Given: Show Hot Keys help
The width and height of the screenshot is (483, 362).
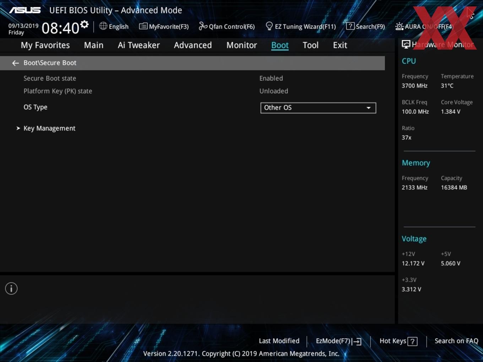Looking at the screenshot, I should tap(398, 341).
